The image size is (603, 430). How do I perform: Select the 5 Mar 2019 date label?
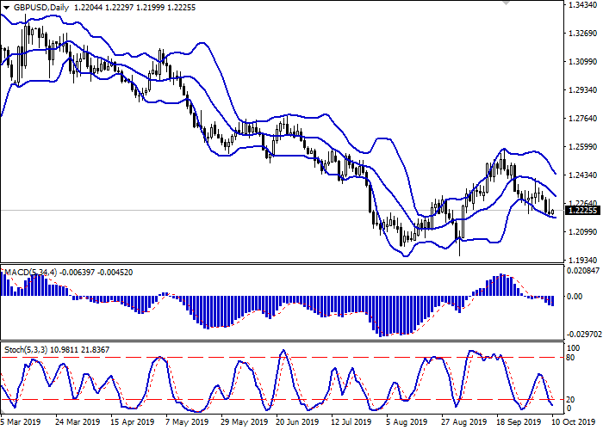click(21, 422)
